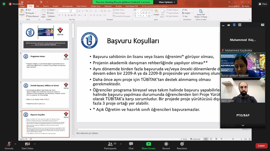Switch to Reading view icon in status bar

216,139
